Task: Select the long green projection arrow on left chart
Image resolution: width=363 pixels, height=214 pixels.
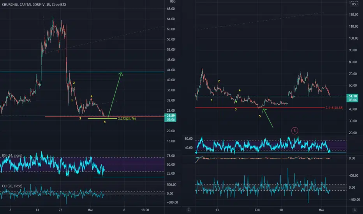Action: tap(115, 95)
